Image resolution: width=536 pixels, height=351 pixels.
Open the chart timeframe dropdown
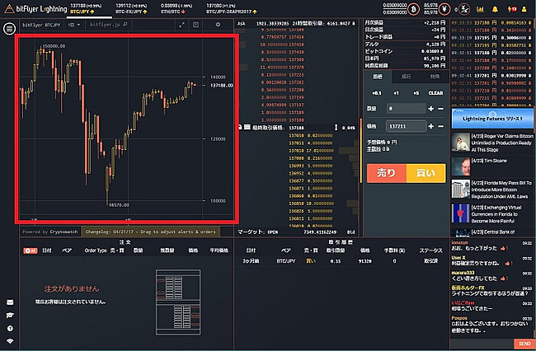tap(74, 25)
